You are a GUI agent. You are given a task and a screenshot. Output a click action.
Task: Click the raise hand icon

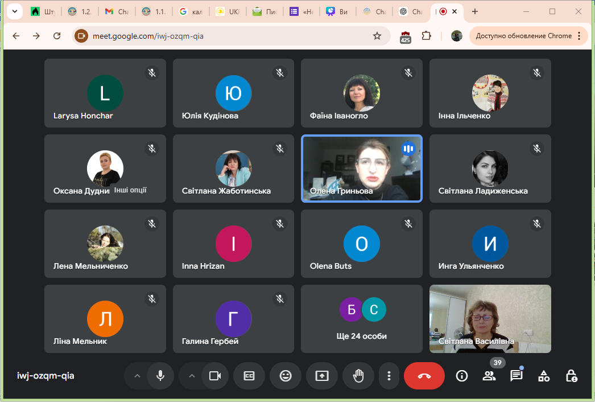[358, 376]
